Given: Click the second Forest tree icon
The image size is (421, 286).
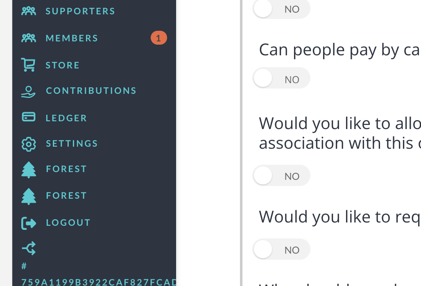Looking at the screenshot, I should [29, 196].
